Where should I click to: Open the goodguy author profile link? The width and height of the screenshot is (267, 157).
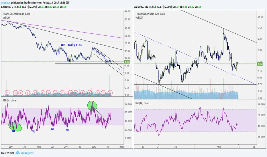pyautogui.click(x=6, y=3)
